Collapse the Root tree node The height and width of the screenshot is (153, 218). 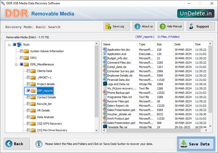coord(9,45)
